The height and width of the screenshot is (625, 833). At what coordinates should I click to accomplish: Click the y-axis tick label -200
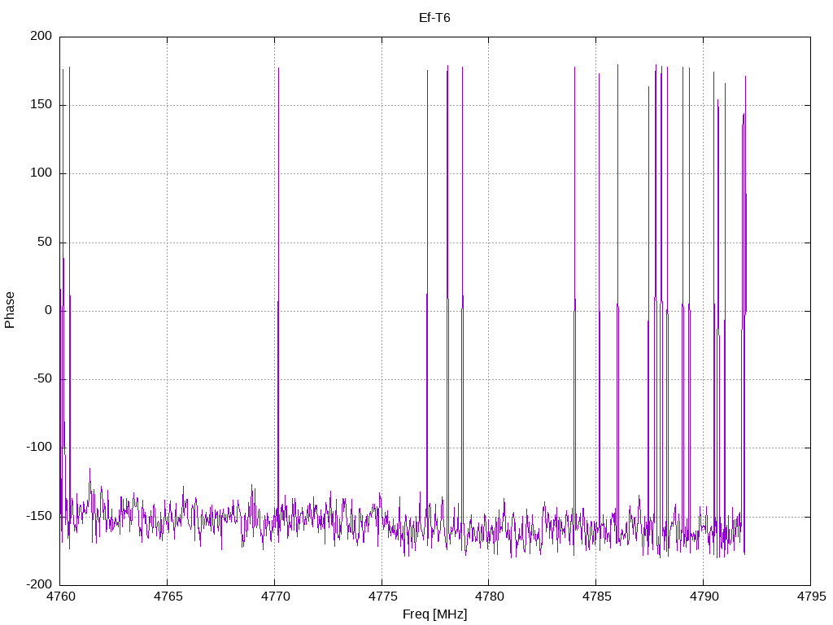[40, 584]
